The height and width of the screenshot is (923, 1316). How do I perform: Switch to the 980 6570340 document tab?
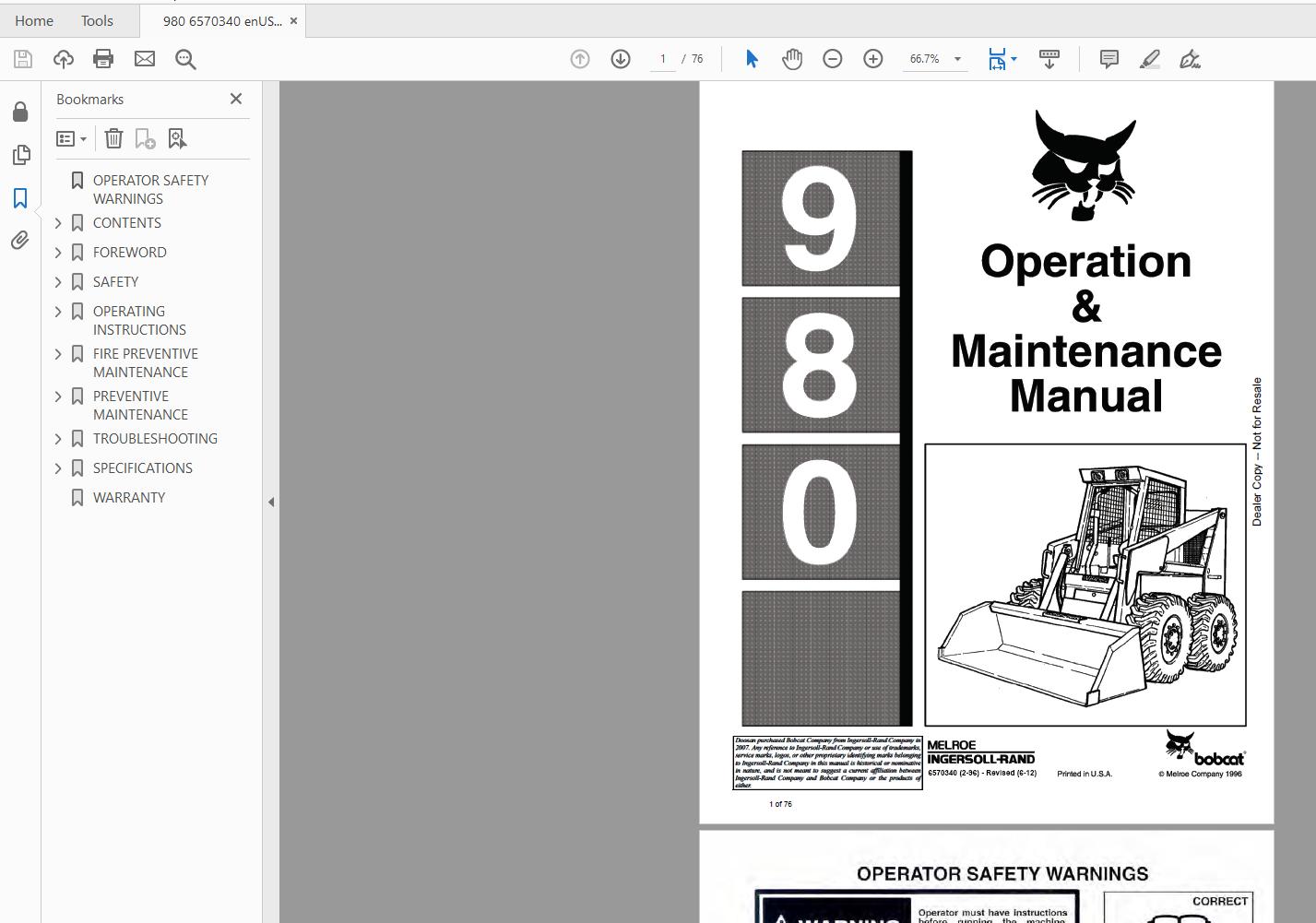pyautogui.click(x=222, y=21)
